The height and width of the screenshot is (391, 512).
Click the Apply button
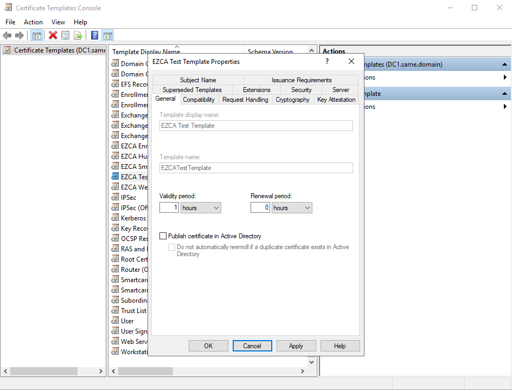tap(296, 346)
